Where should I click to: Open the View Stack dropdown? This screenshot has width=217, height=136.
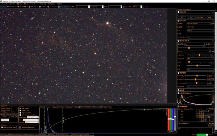[31, 120]
